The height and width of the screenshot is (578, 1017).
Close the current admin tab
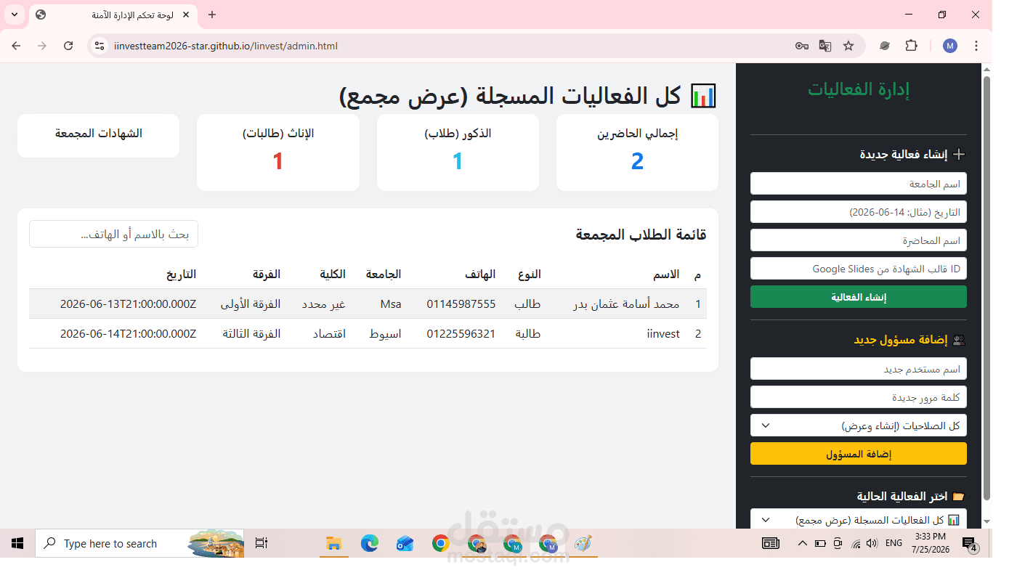point(187,15)
